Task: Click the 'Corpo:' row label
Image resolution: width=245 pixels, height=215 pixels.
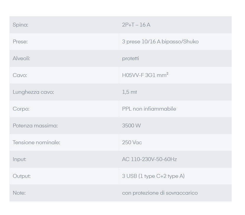Action: pyautogui.click(x=21, y=109)
